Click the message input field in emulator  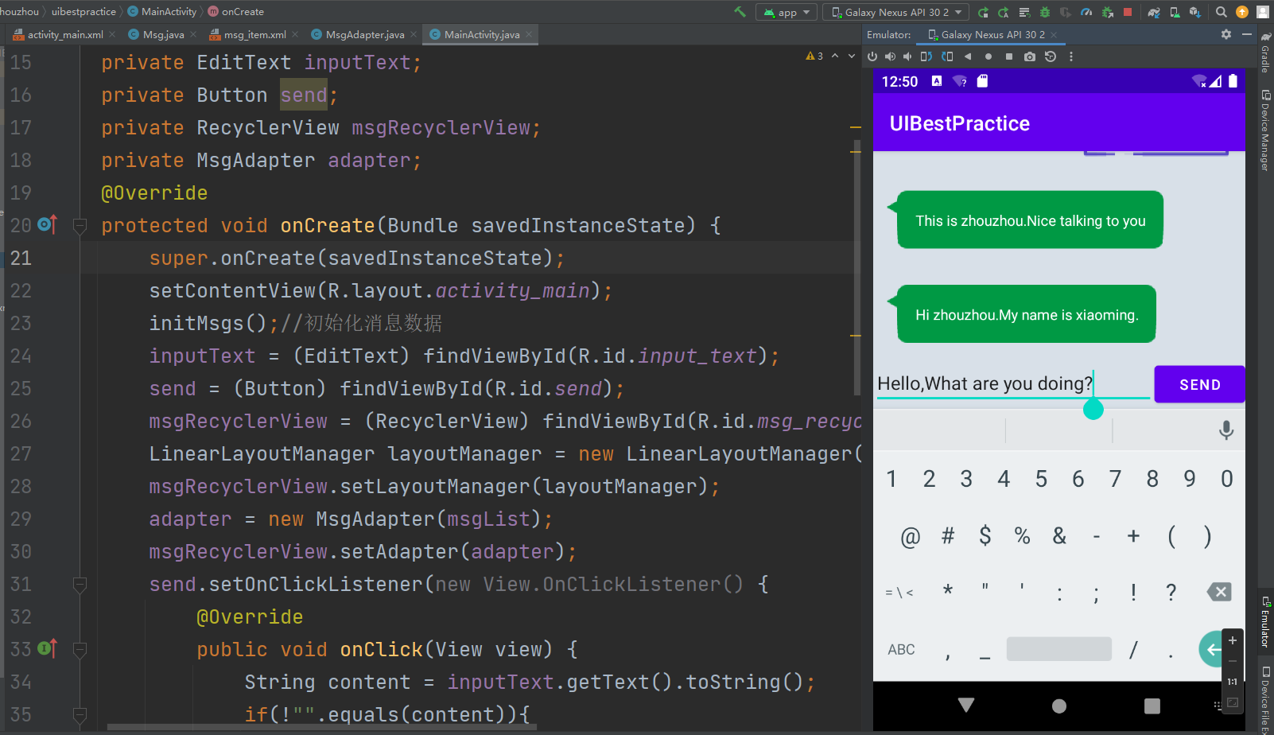coord(1013,384)
